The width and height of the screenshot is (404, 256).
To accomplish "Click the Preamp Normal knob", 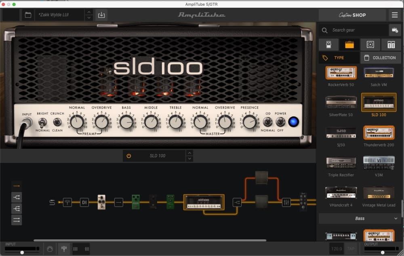I will tap(77, 122).
